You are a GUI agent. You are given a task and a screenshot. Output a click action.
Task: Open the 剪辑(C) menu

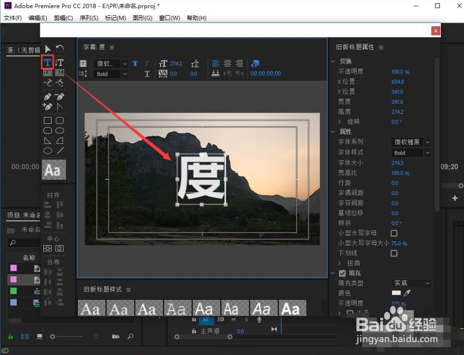click(64, 18)
